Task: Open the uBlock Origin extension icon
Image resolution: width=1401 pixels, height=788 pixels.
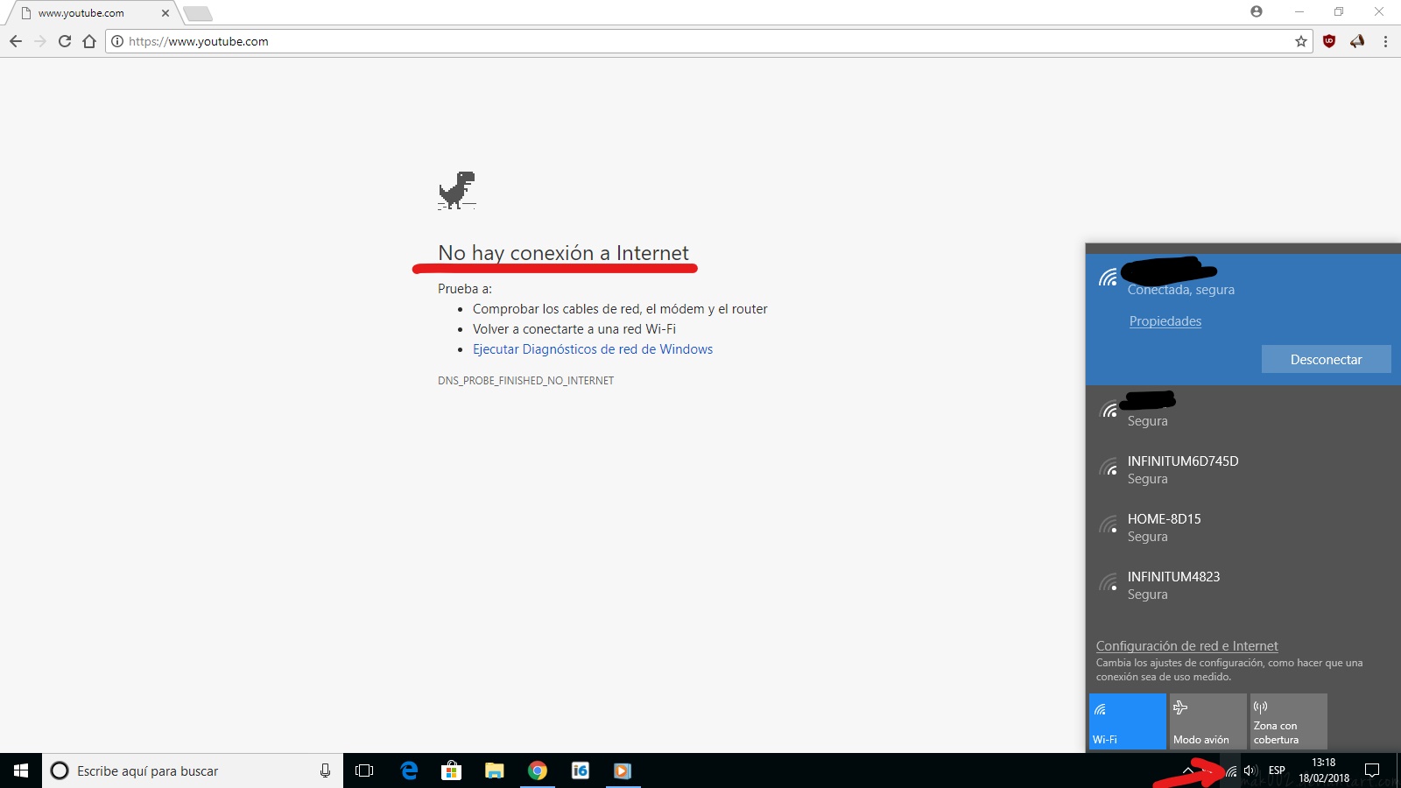Action: [1329, 41]
